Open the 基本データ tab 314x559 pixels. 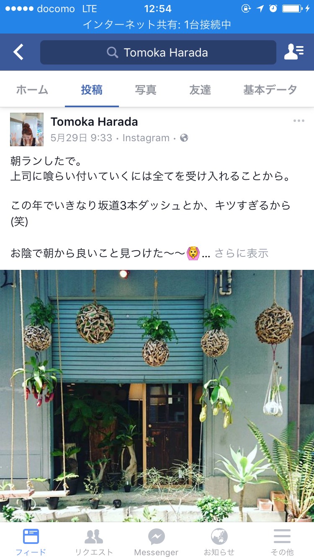coord(270,90)
